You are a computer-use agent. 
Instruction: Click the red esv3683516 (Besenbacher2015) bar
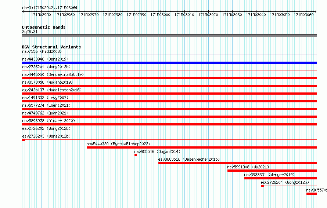click(x=237, y=163)
